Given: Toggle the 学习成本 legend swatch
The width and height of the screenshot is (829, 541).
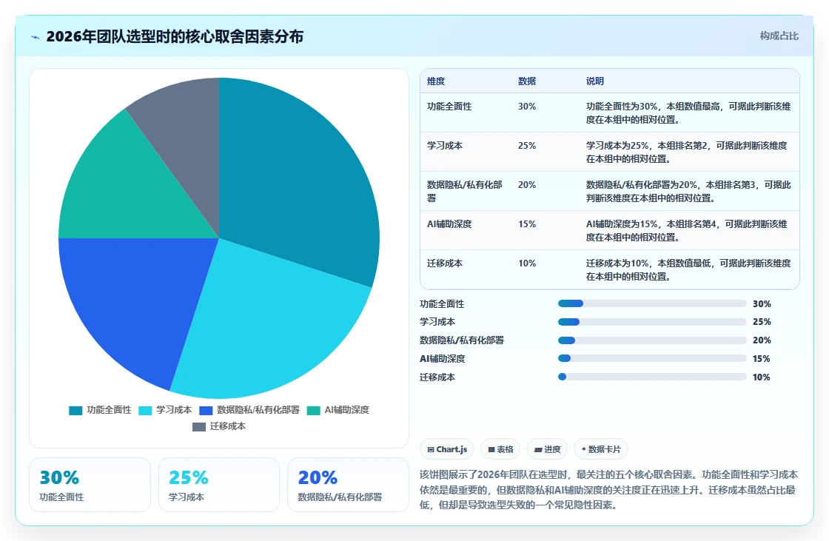Looking at the screenshot, I should pyautogui.click(x=145, y=411).
